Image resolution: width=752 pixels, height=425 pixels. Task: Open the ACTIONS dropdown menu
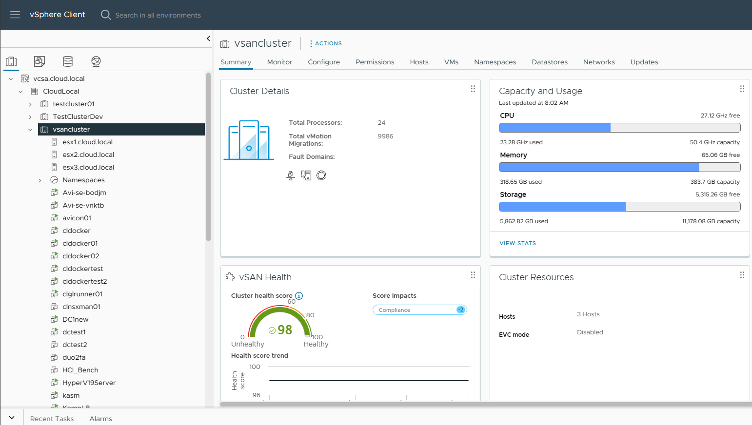[x=326, y=43]
